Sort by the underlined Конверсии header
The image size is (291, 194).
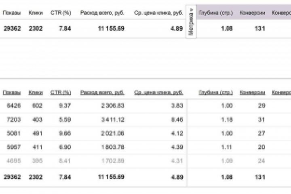point(252,93)
